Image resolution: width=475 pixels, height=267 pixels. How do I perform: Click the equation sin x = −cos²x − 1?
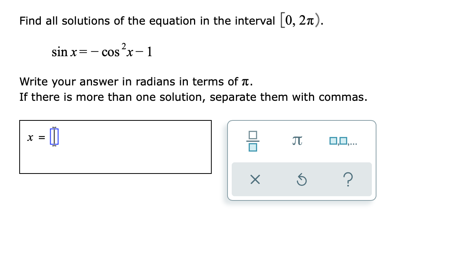pyautogui.click(x=102, y=51)
